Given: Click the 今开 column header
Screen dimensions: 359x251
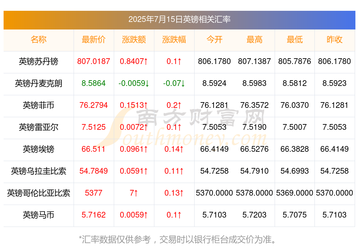Looking at the screenshot, I should click(x=214, y=40).
